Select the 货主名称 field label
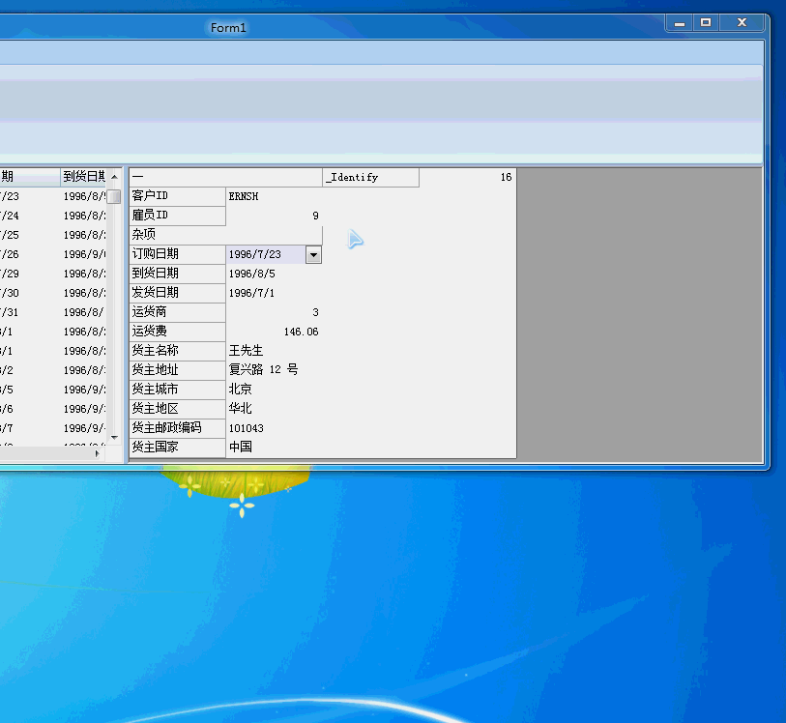 pyautogui.click(x=178, y=351)
